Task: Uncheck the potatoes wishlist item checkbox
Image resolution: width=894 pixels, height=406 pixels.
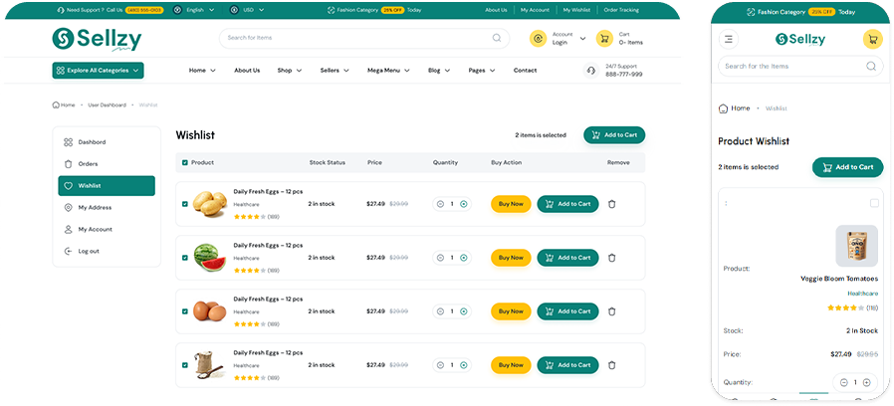Action: (185, 204)
